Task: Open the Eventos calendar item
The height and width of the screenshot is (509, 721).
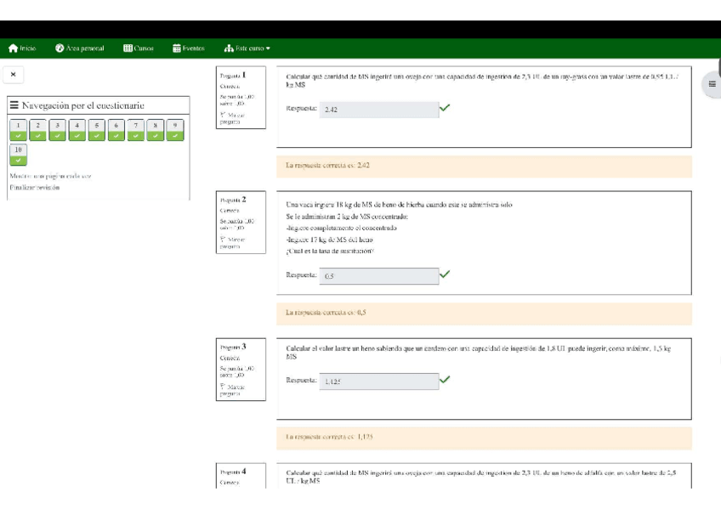Action: click(x=189, y=48)
